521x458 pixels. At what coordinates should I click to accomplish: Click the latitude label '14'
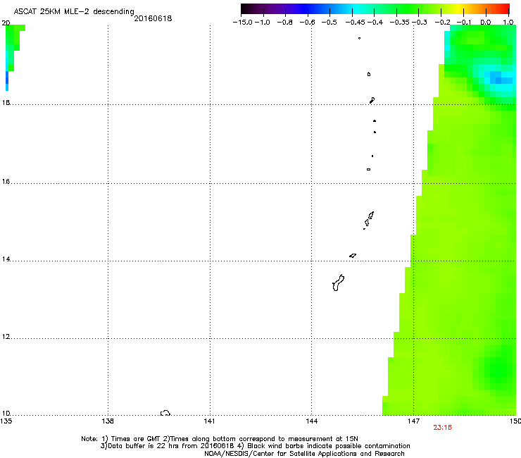point(6,259)
